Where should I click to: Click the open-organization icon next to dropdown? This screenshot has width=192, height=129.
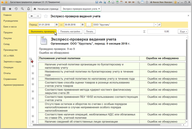pos(159,25)
